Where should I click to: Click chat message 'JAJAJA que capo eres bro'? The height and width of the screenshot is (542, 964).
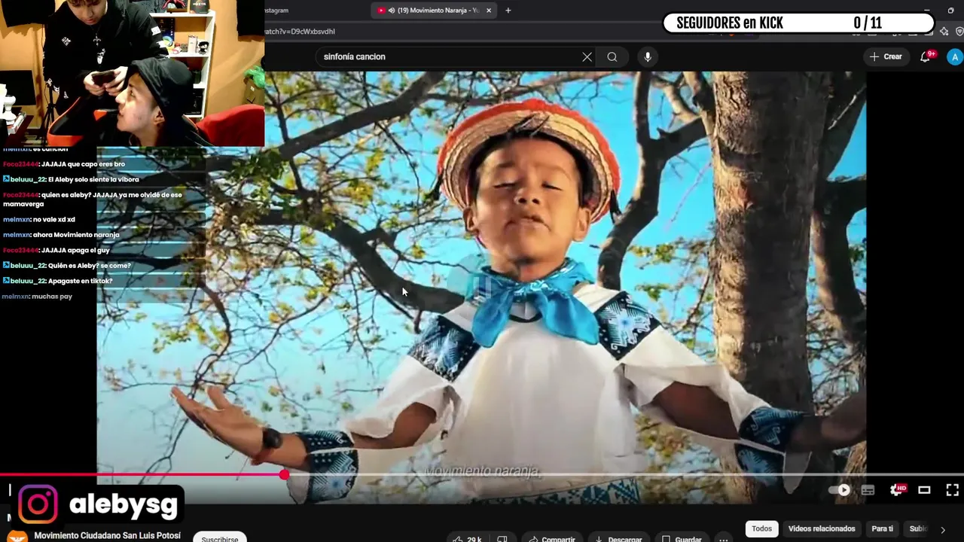(83, 164)
